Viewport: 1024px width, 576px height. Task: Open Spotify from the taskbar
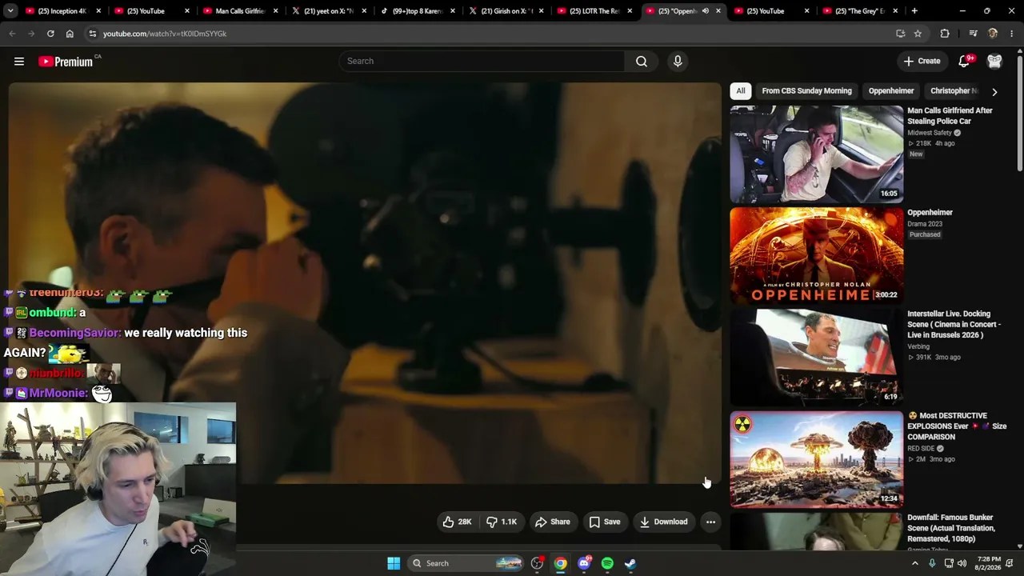point(607,563)
